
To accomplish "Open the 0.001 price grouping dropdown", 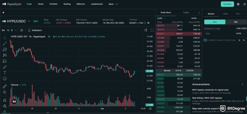I will click(x=161, y=18).
